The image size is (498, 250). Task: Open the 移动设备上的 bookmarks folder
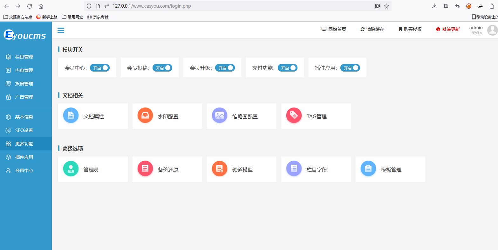point(485,17)
